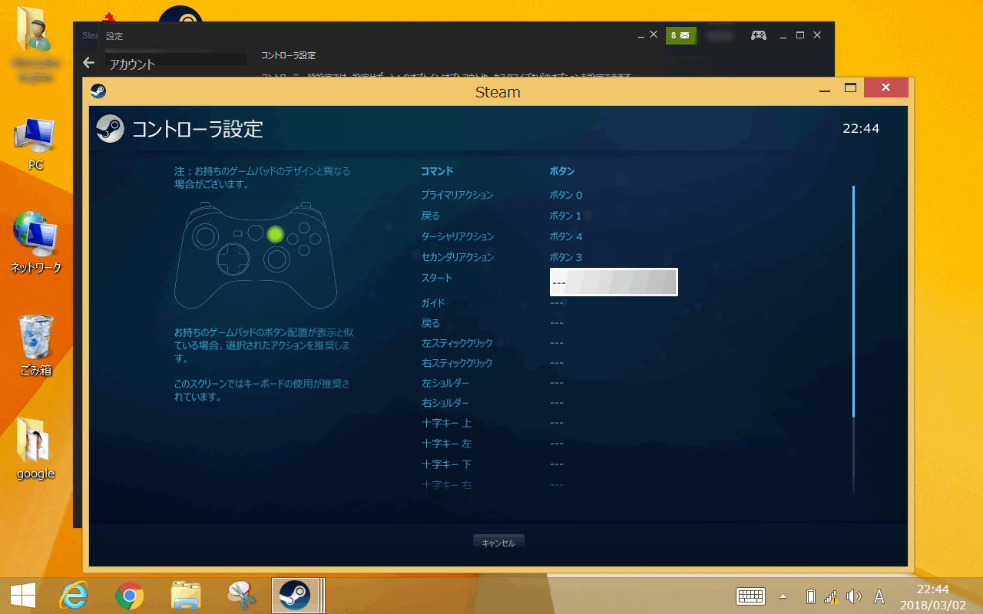Click the Steam logo beside コントローラ設定 header

pos(110,129)
